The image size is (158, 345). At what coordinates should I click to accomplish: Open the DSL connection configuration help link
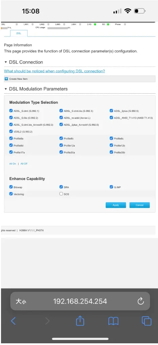[54, 71]
